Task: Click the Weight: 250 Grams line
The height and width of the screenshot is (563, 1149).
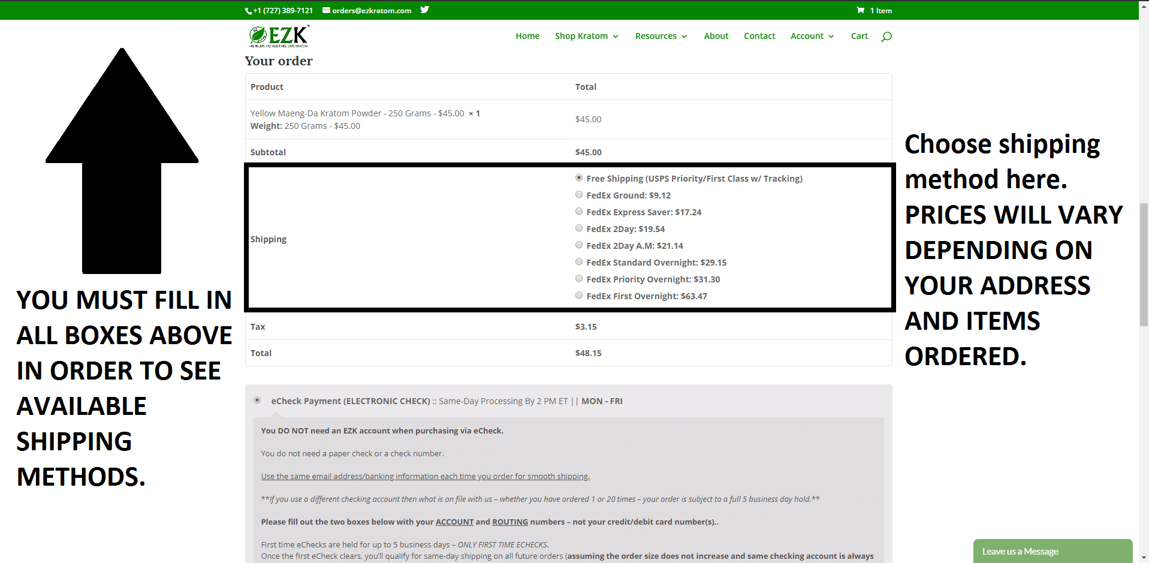Action: tap(305, 126)
